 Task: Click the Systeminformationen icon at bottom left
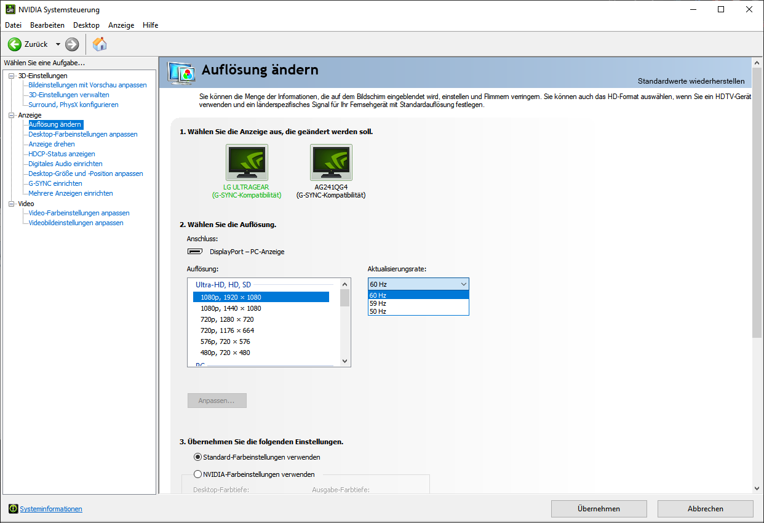[x=14, y=509]
